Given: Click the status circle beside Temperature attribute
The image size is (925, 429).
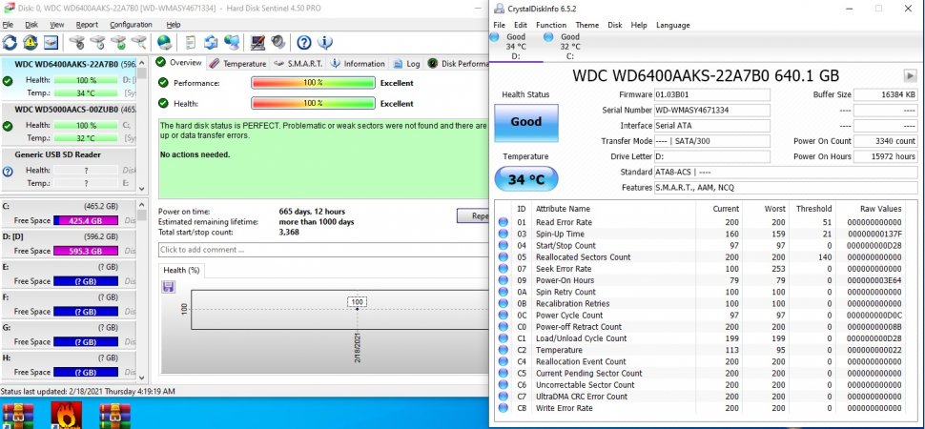Looking at the screenshot, I should point(503,350).
